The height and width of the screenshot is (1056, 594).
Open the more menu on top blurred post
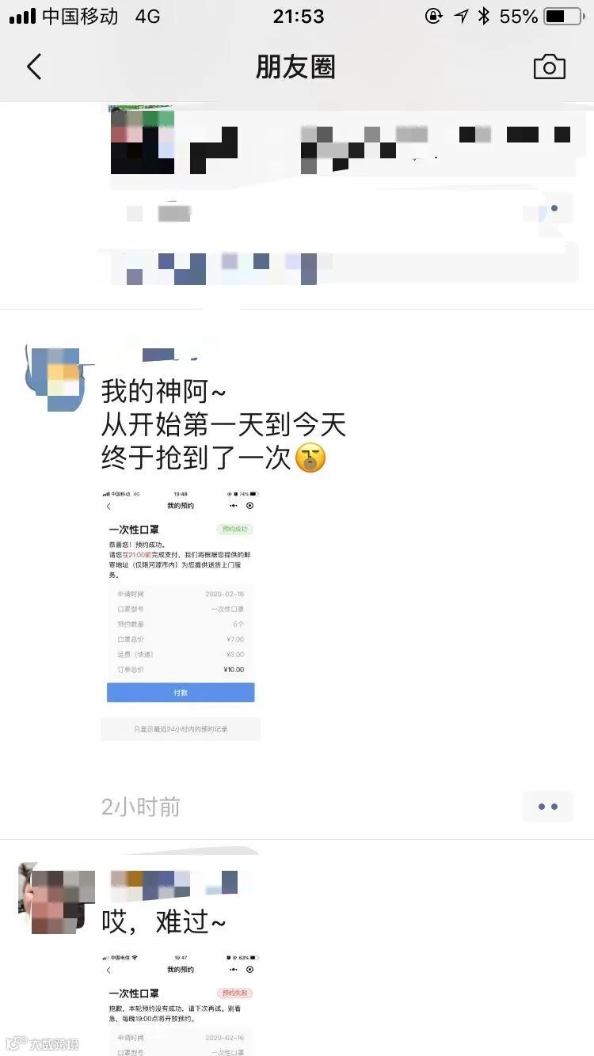pyautogui.click(x=547, y=208)
